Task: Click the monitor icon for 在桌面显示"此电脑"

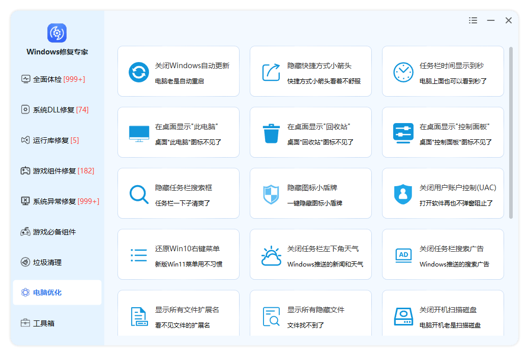Action: 139,134
